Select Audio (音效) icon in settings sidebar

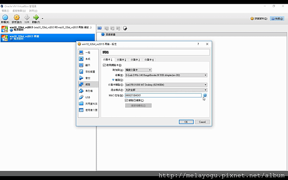tap(81, 78)
